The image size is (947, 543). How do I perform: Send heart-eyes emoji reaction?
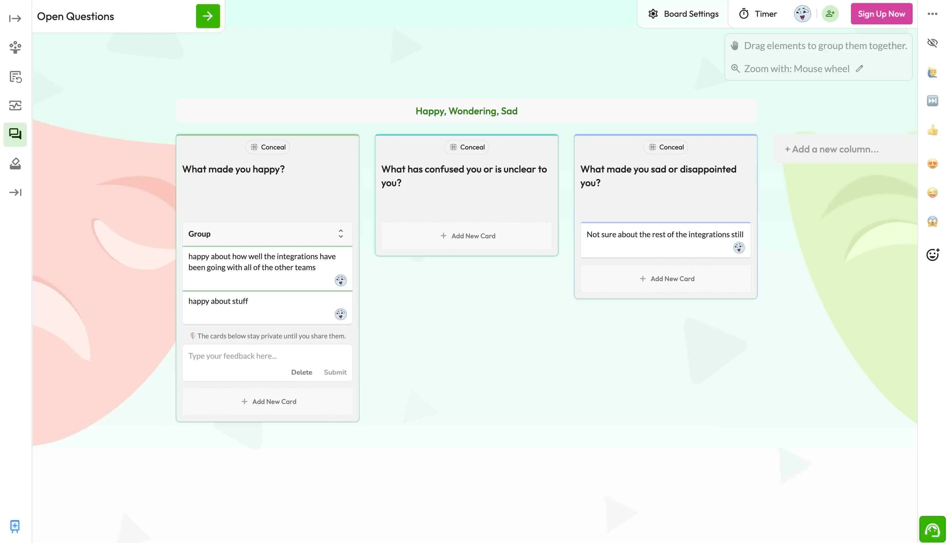(932, 163)
